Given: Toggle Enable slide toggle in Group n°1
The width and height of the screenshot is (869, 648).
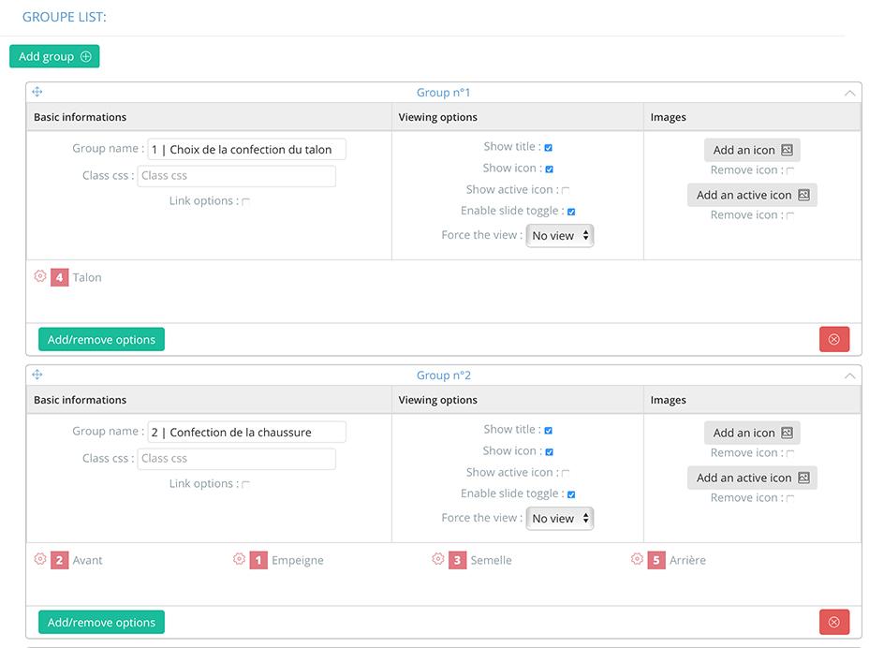Looking at the screenshot, I should [571, 212].
